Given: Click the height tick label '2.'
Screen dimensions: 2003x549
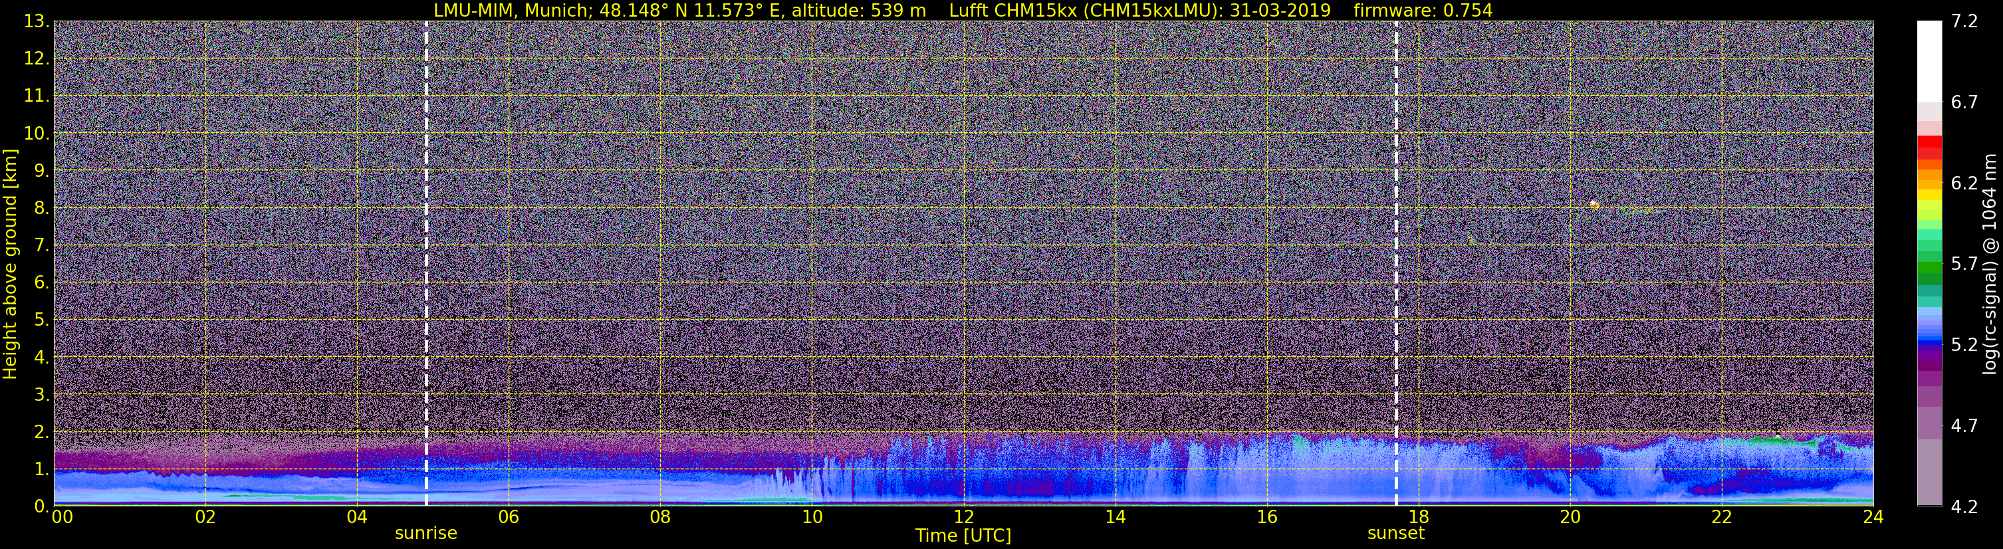Looking at the screenshot, I should pos(42,431).
